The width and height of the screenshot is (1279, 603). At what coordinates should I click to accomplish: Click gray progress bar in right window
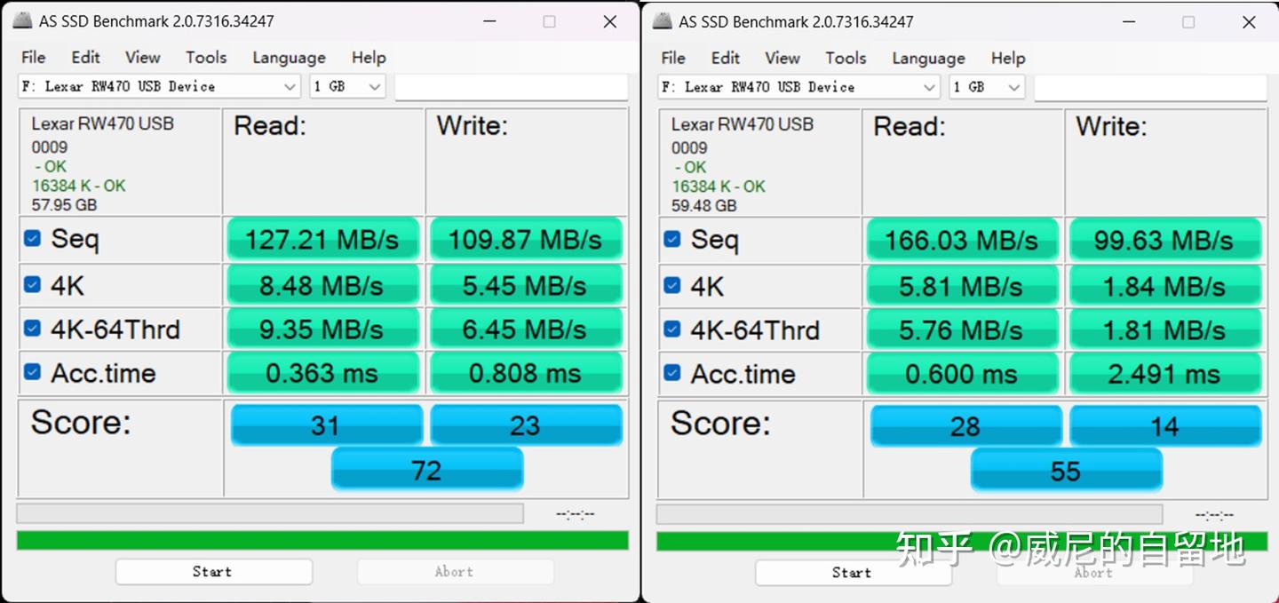tap(910, 514)
